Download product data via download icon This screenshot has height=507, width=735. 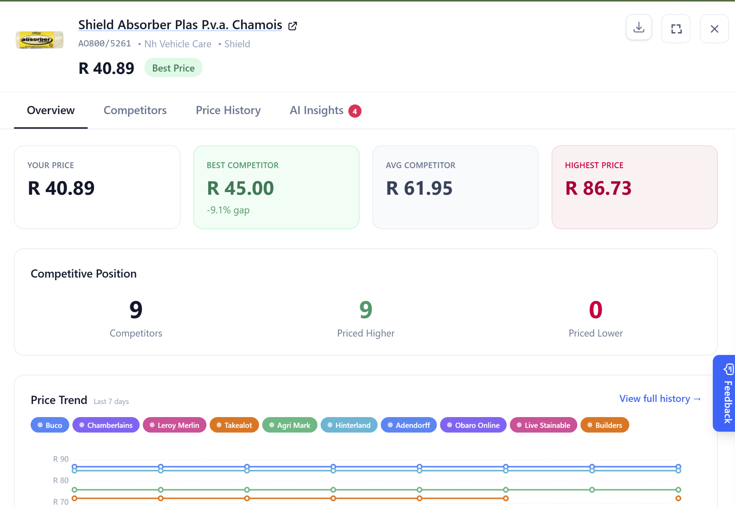click(639, 28)
